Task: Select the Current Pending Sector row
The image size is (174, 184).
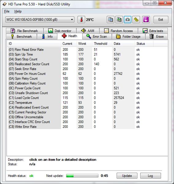Action: [x=81, y=112]
